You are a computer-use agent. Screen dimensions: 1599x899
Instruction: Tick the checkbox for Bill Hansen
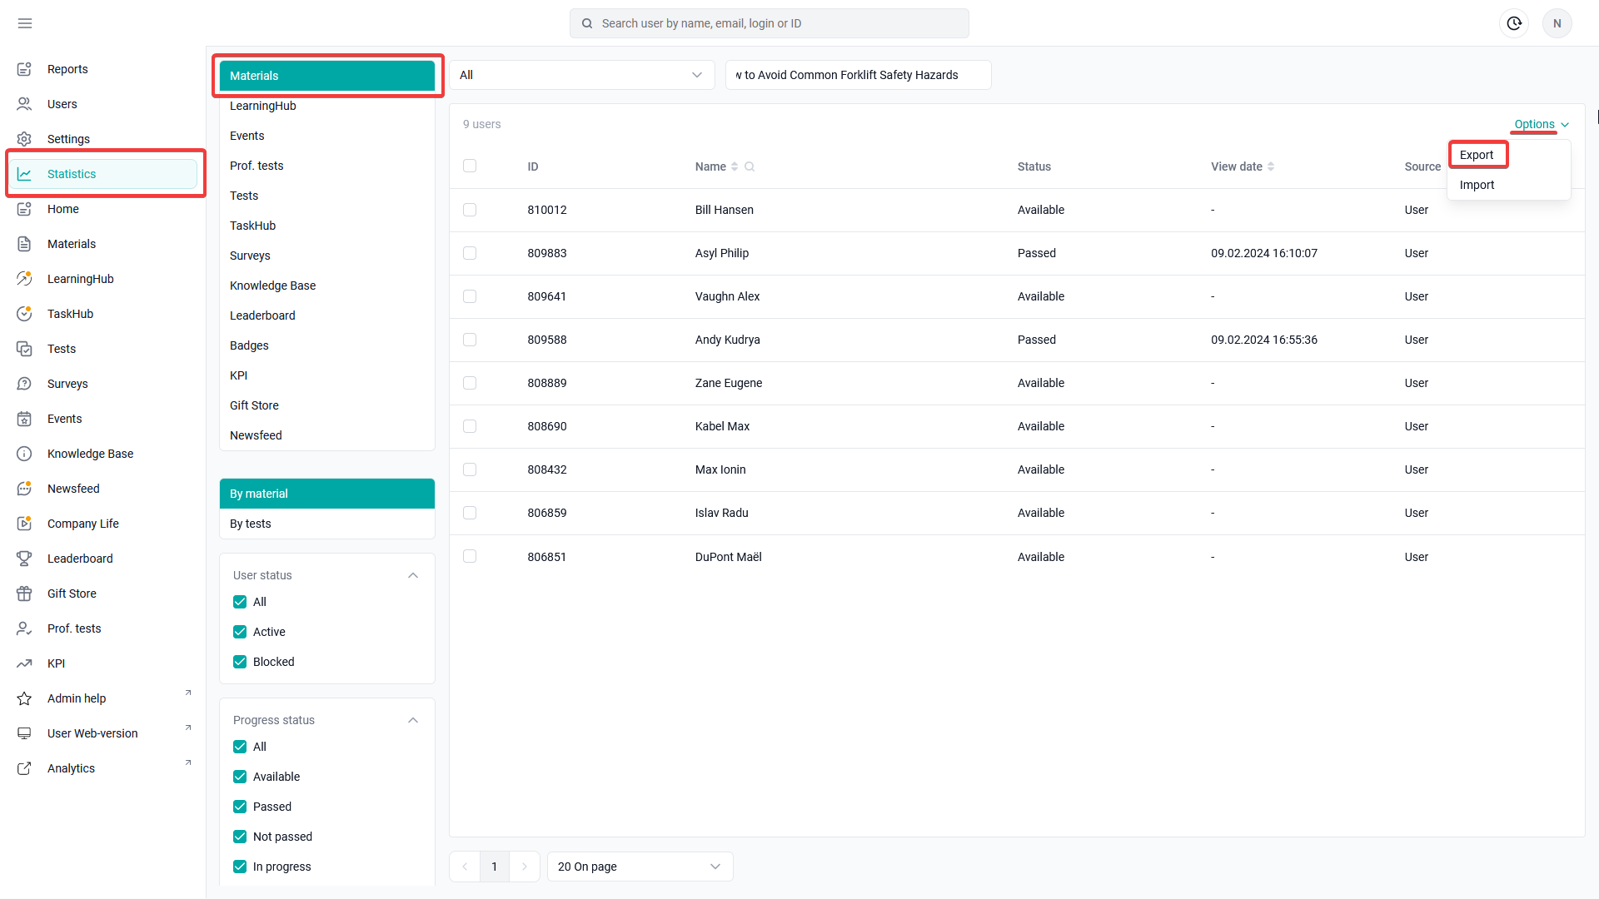[x=470, y=210]
